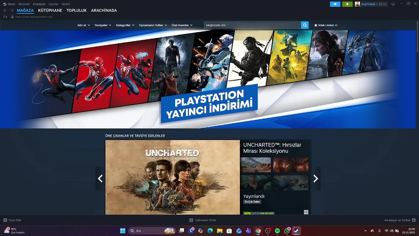Open the weather widget showing 16°C
The height and width of the screenshot is (236, 419).
(14, 231)
